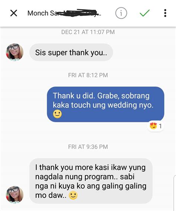The width and height of the screenshot is (176, 211).
Task: View the heart-eyes reaction count
Action: click(156, 126)
